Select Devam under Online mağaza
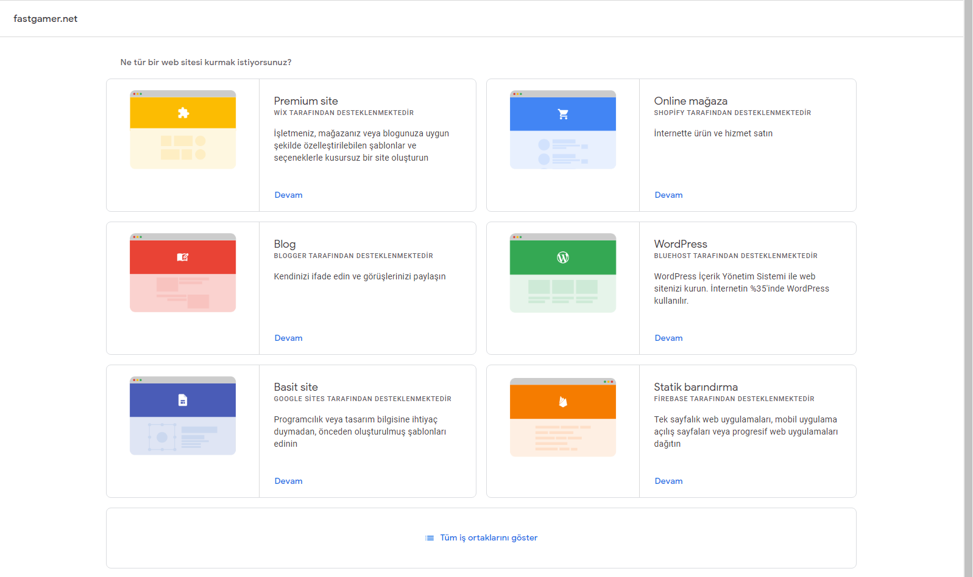973x577 pixels. [668, 195]
